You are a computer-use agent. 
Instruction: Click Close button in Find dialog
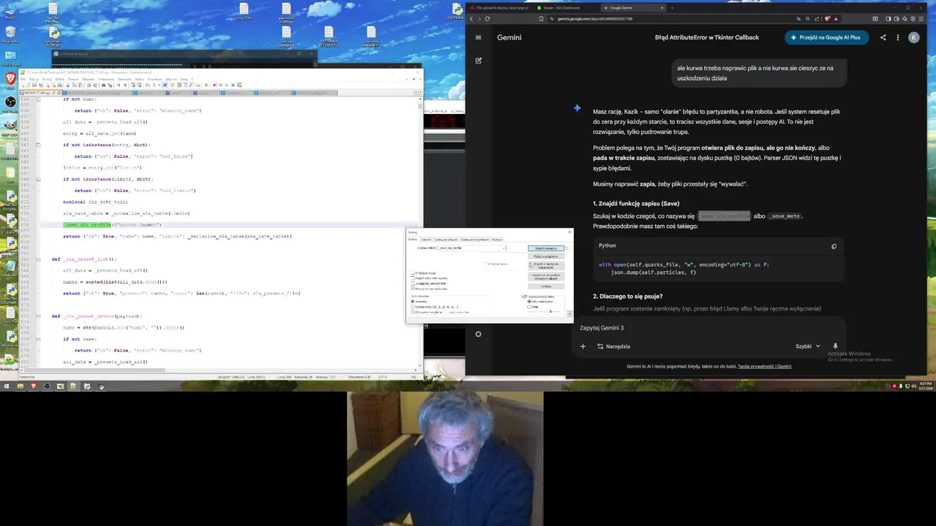[x=546, y=286]
